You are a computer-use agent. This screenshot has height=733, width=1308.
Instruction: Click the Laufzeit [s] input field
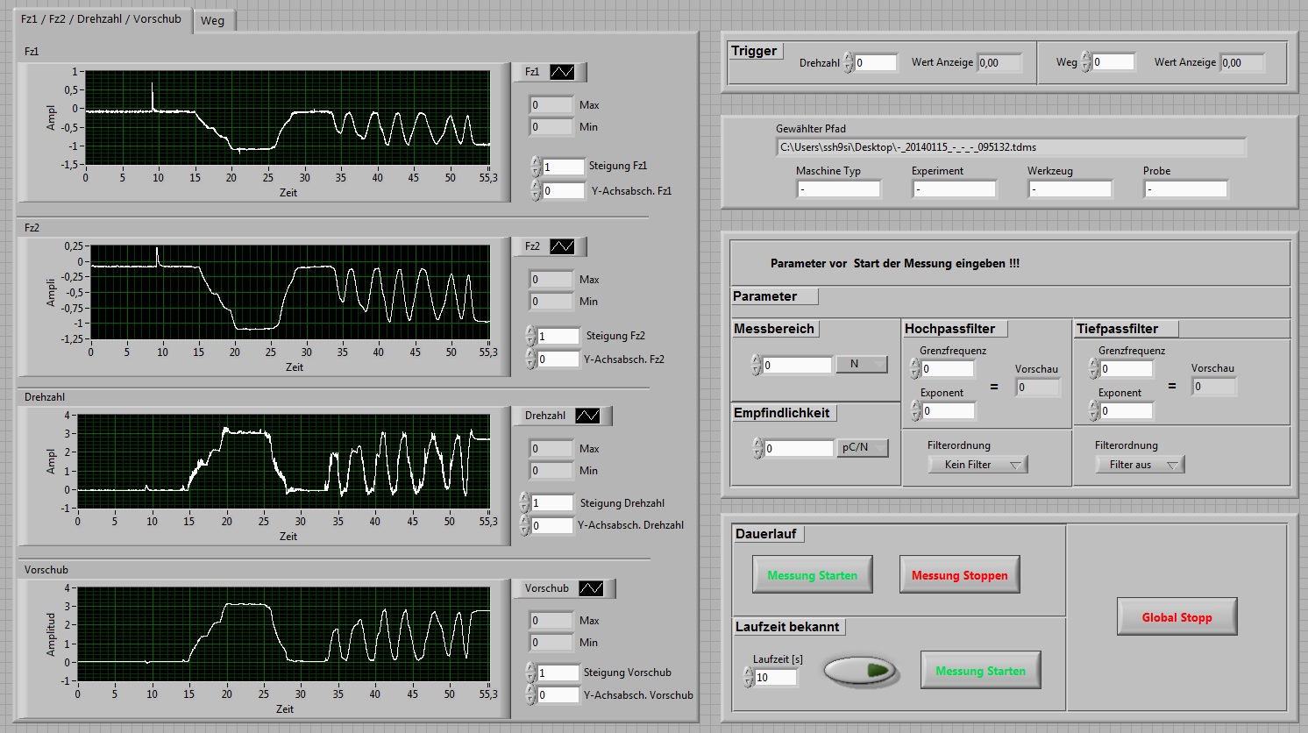point(775,677)
